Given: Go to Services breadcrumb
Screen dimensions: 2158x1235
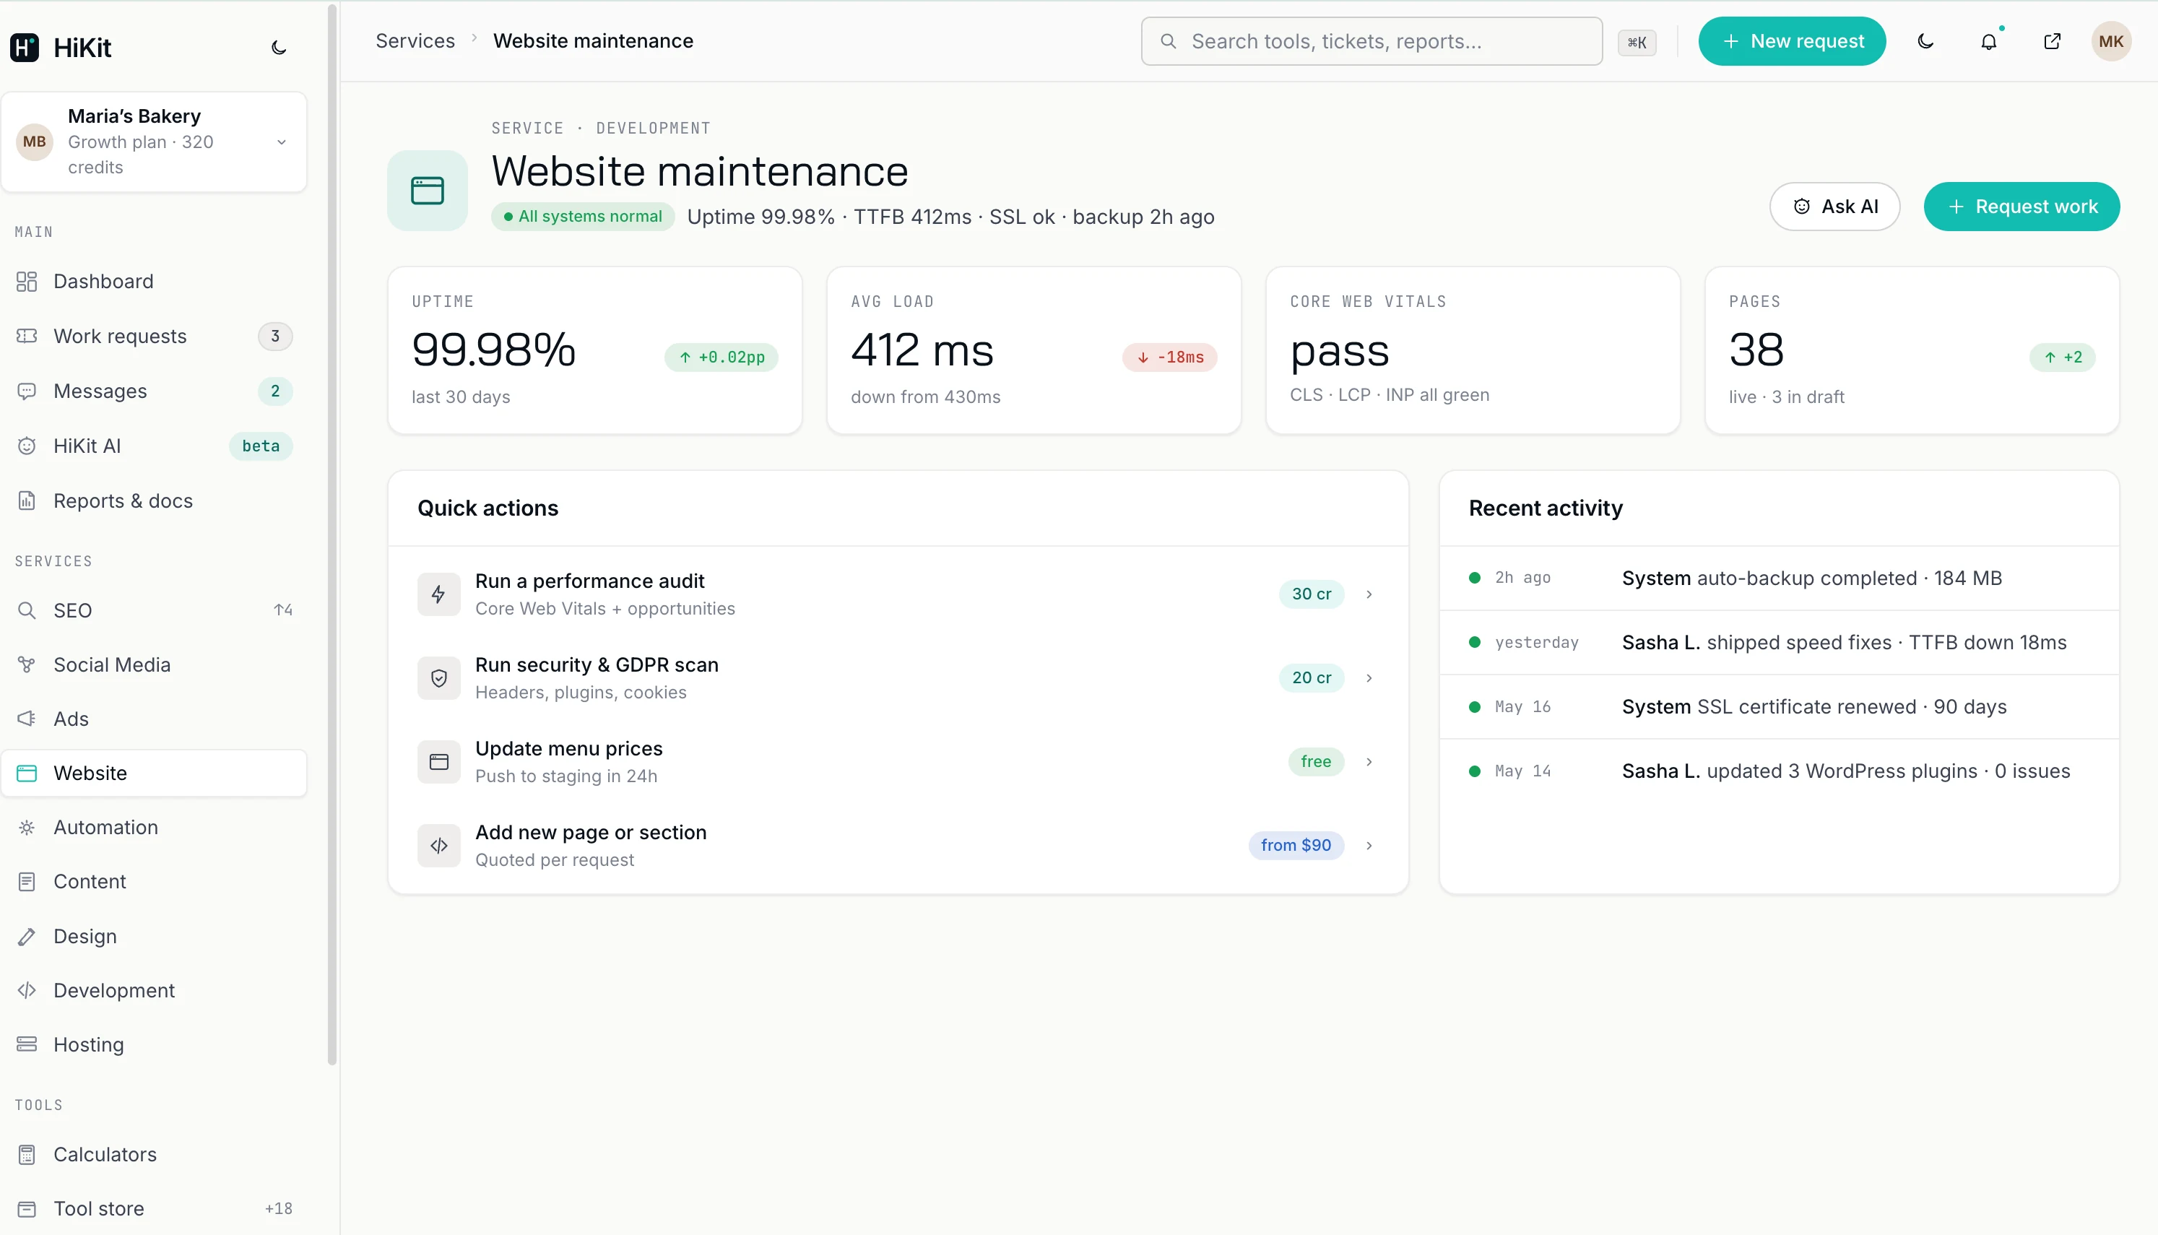Looking at the screenshot, I should click(415, 40).
